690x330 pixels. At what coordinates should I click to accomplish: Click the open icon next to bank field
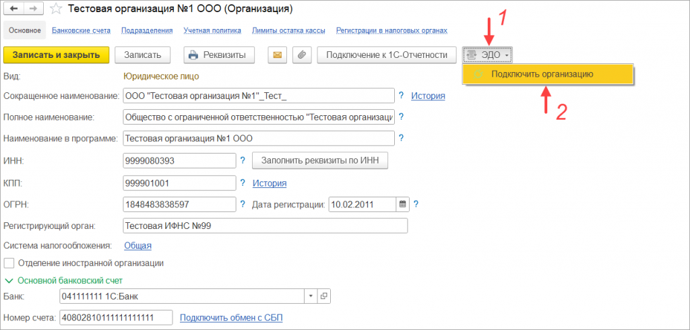[324, 296]
